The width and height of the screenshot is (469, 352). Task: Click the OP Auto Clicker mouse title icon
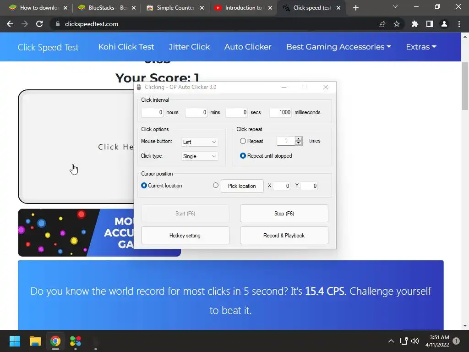click(x=139, y=87)
